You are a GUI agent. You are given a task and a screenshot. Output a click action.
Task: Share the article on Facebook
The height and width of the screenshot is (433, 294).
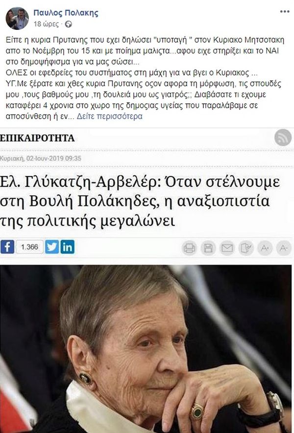(x=7, y=247)
